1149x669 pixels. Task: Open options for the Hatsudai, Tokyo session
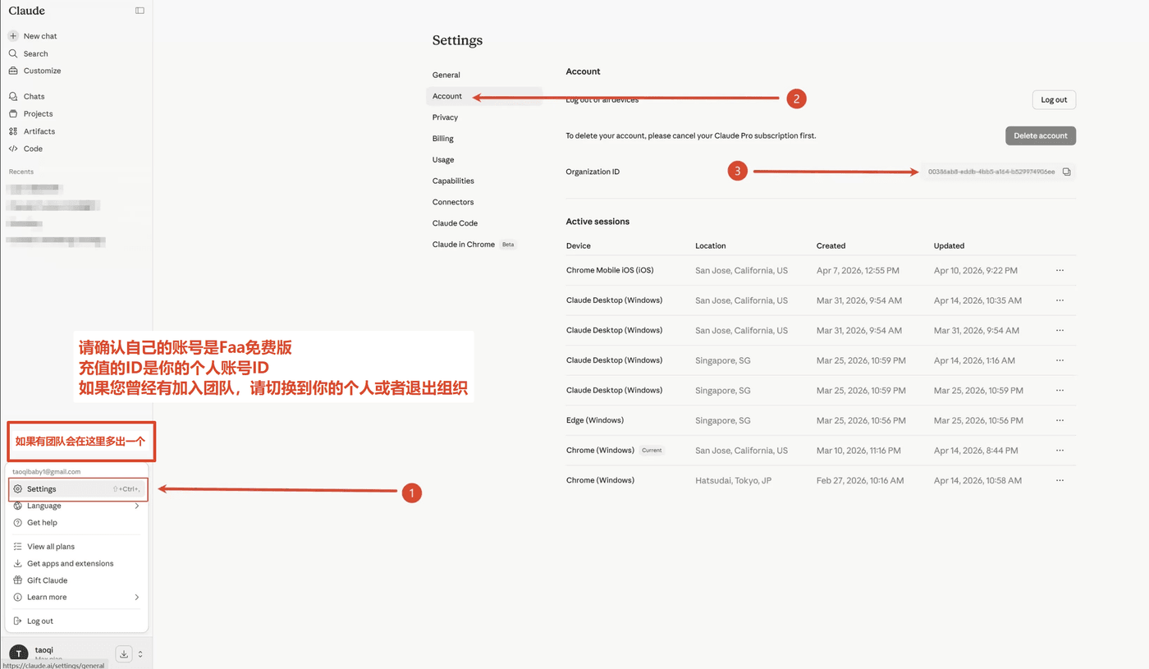click(x=1060, y=480)
